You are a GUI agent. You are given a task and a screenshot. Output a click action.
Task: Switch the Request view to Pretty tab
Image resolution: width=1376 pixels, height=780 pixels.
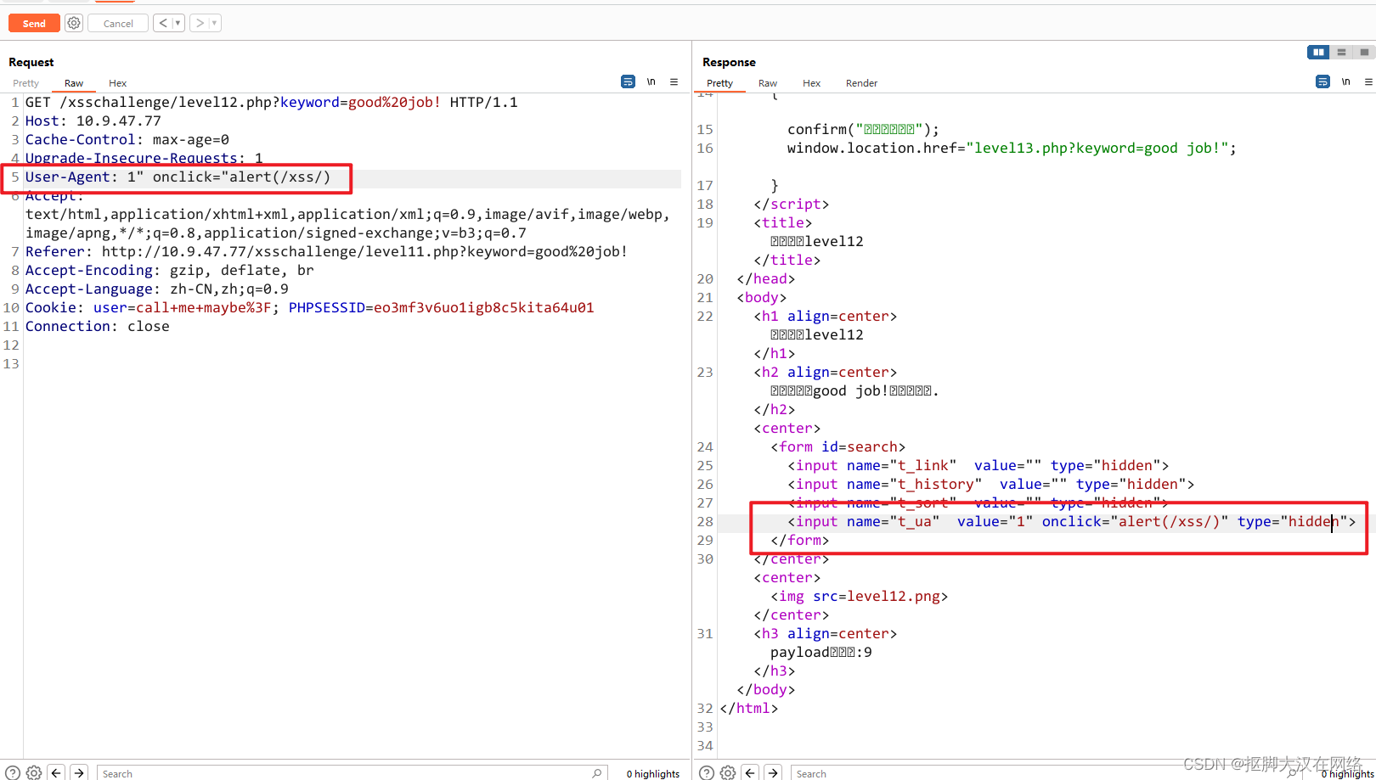click(26, 83)
